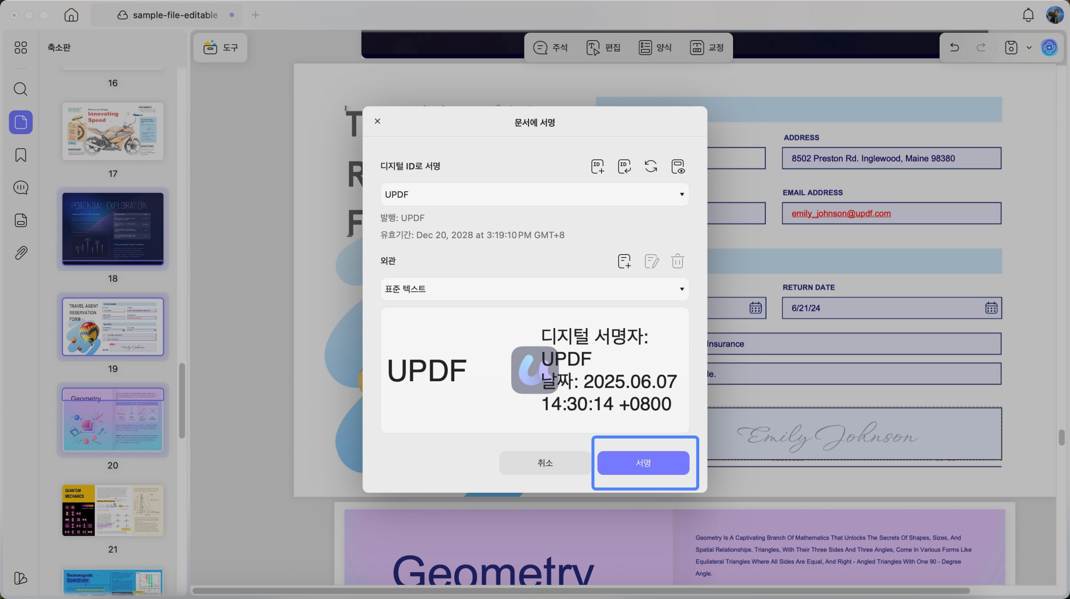
Task: Select page 21 Quantum Mechanics thumbnail
Action: [x=113, y=510]
